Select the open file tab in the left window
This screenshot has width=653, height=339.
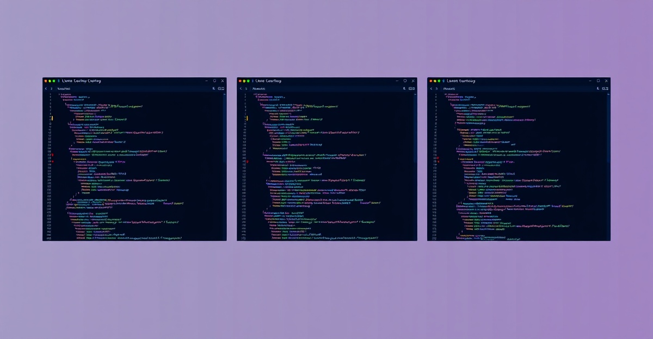tap(64, 87)
